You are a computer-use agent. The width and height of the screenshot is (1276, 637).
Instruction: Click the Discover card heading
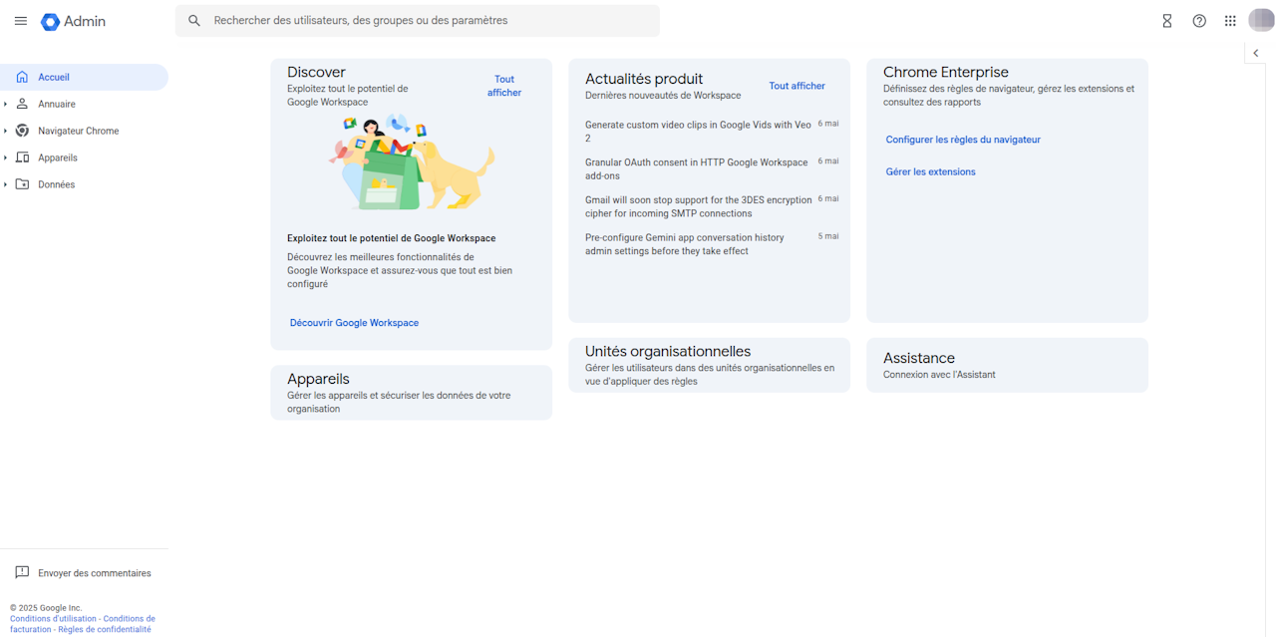click(316, 72)
